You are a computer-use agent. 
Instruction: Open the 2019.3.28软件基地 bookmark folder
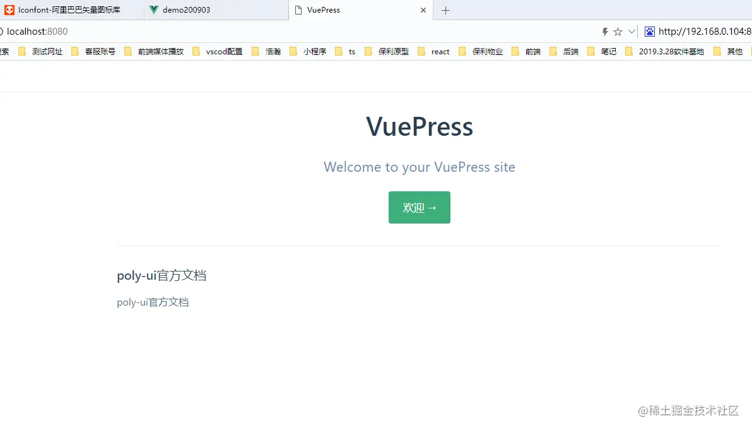tap(664, 51)
